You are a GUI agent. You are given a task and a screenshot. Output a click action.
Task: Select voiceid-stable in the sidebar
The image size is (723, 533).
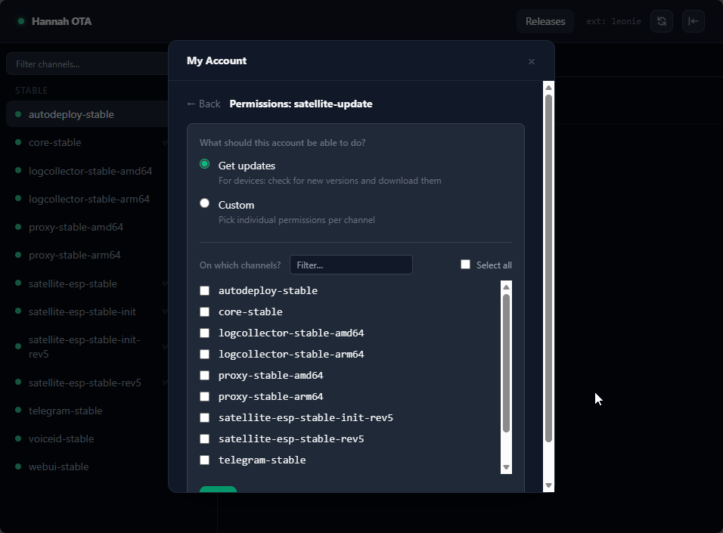coord(88,438)
